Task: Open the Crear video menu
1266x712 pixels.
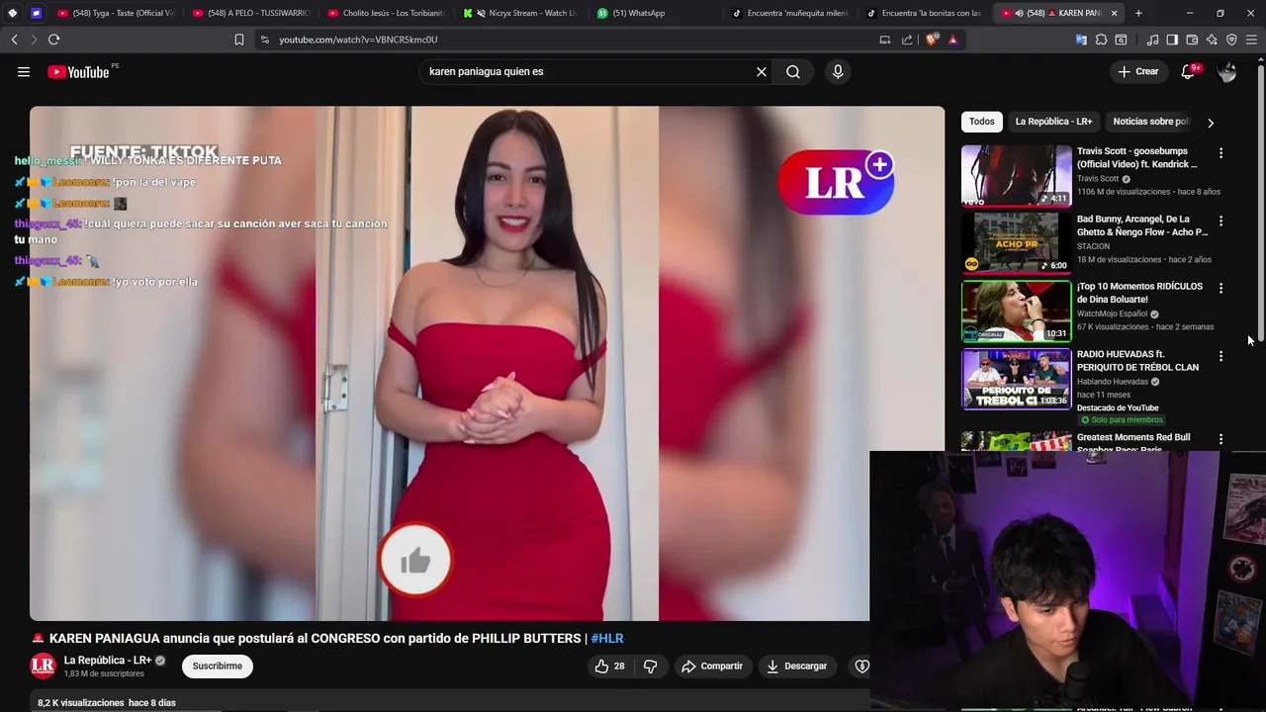Action: (x=1137, y=71)
